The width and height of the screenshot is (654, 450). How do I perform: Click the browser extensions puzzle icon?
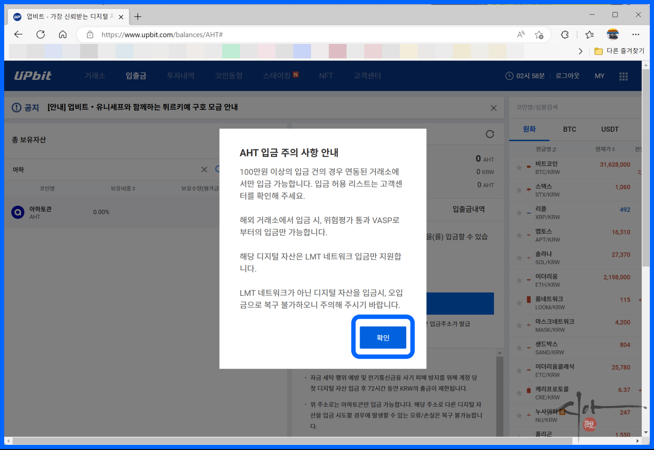tap(565, 35)
